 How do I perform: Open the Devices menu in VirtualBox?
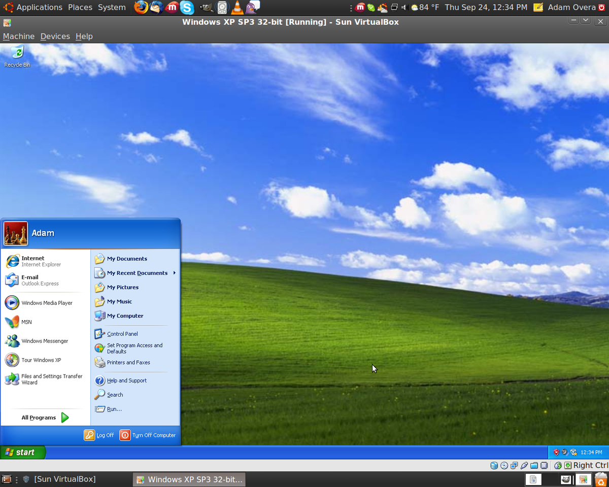[55, 36]
